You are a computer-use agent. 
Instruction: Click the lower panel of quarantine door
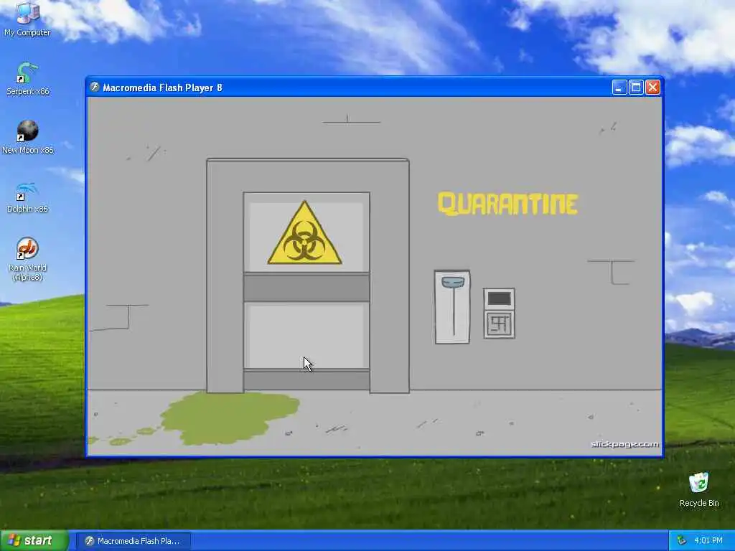[x=306, y=336]
